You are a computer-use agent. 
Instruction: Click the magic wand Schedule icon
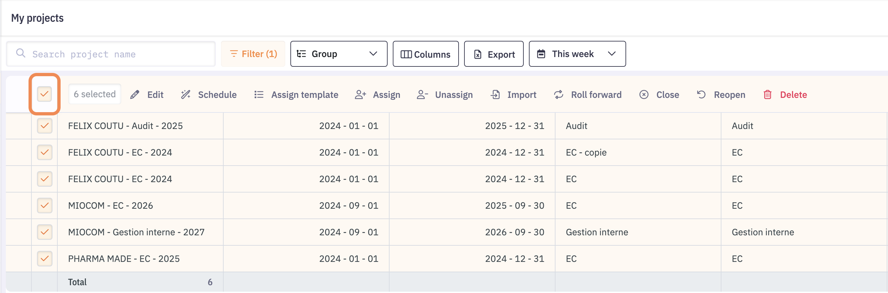[x=186, y=94]
